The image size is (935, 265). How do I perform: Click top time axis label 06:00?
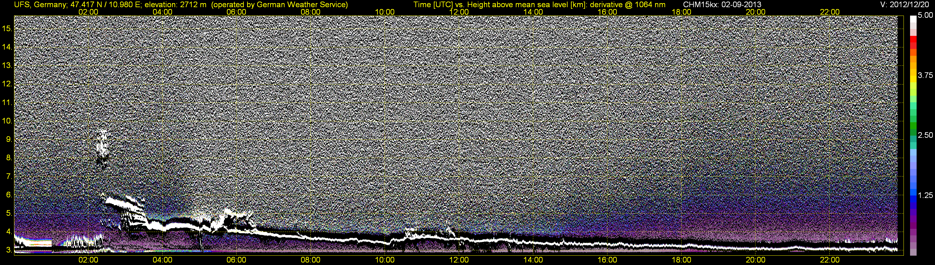pyautogui.click(x=236, y=12)
